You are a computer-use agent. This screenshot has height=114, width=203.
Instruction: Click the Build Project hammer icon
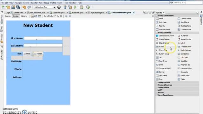coord(65,7)
